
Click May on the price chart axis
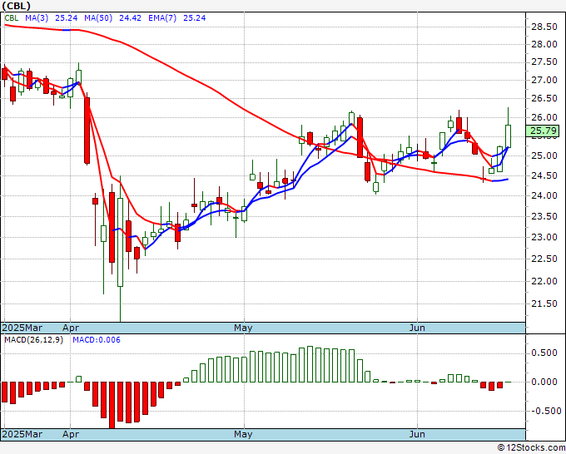coord(243,328)
